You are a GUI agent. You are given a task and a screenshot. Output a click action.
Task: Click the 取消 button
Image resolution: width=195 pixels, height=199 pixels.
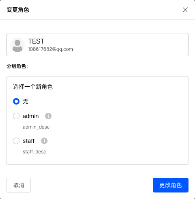(19, 185)
